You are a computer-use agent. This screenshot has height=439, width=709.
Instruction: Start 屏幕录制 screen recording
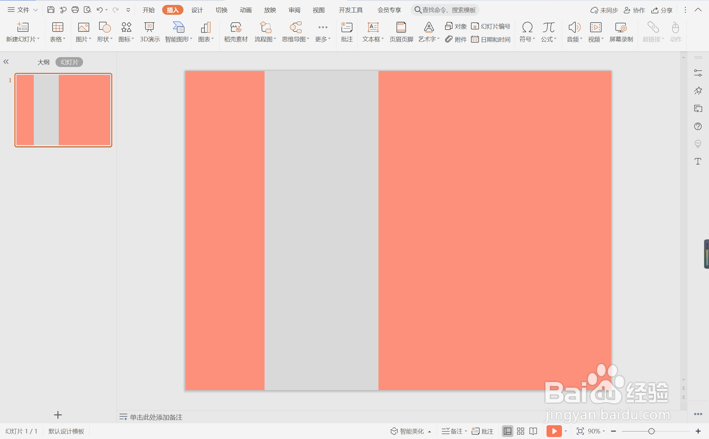point(621,32)
